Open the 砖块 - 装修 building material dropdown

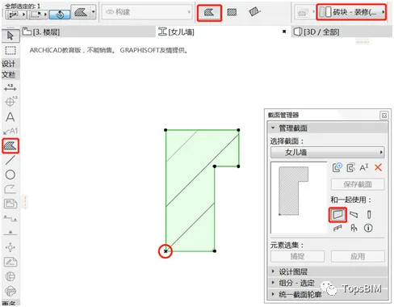pos(351,12)
